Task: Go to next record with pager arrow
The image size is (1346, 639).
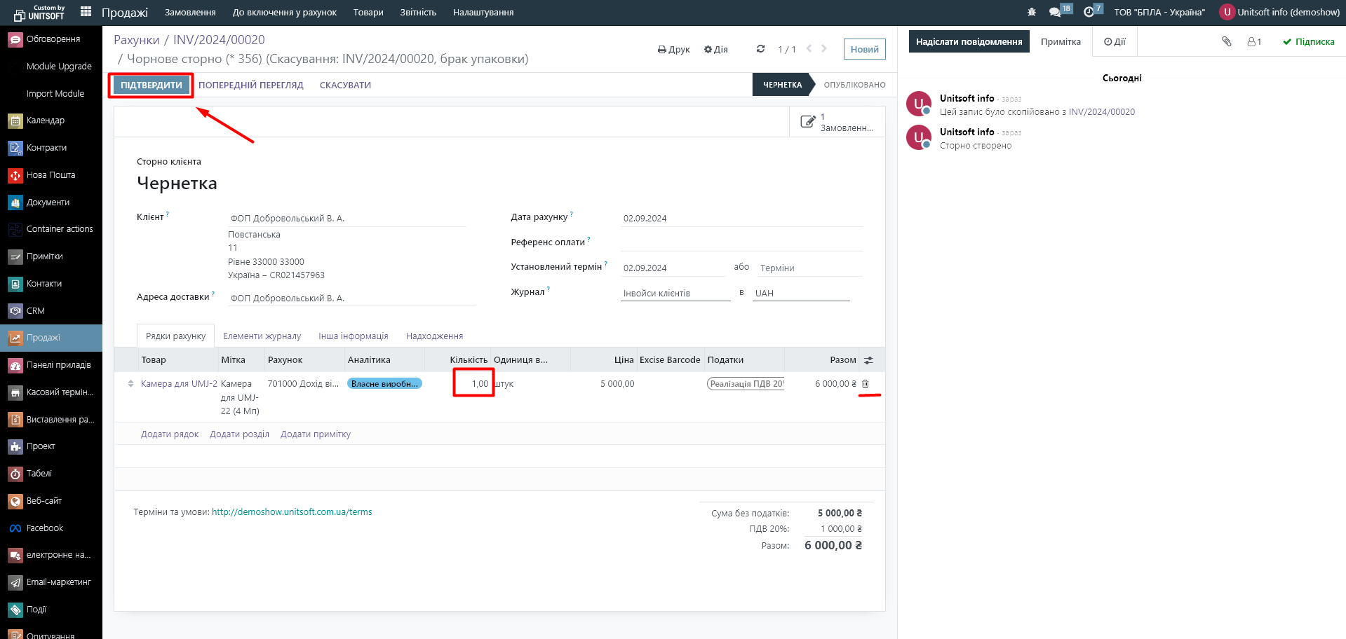Action: 824,48
